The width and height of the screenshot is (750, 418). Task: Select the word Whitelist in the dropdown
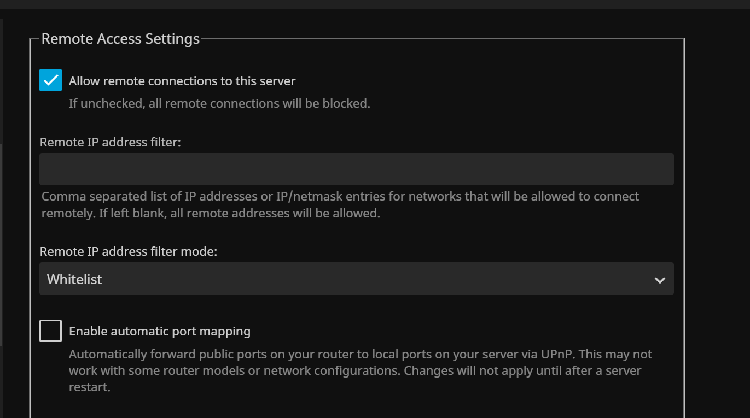[74, 280]
